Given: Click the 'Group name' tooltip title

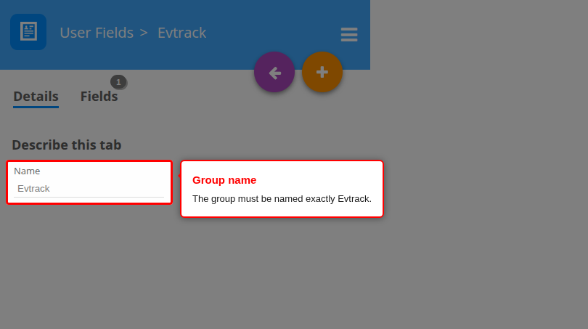Looking at the screenshot, I should point(224,180).
